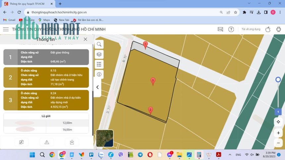Zoom in the map with plus button

click(x=278, y=133)
